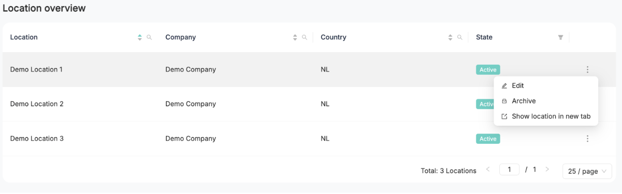
Task: Expand the 25 / page size dropdown
Action: click(x=587, y=171)
